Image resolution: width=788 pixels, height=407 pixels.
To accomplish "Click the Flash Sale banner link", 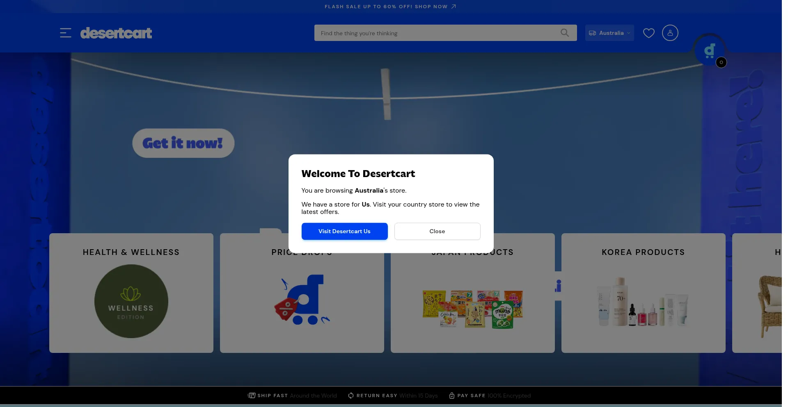I will click(386, 7).
